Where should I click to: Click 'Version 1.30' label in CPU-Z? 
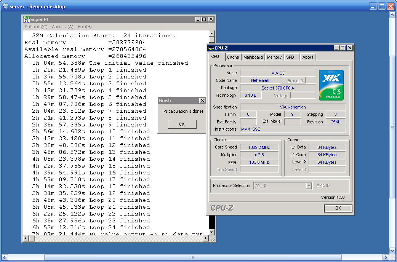(x=333, y=197)
